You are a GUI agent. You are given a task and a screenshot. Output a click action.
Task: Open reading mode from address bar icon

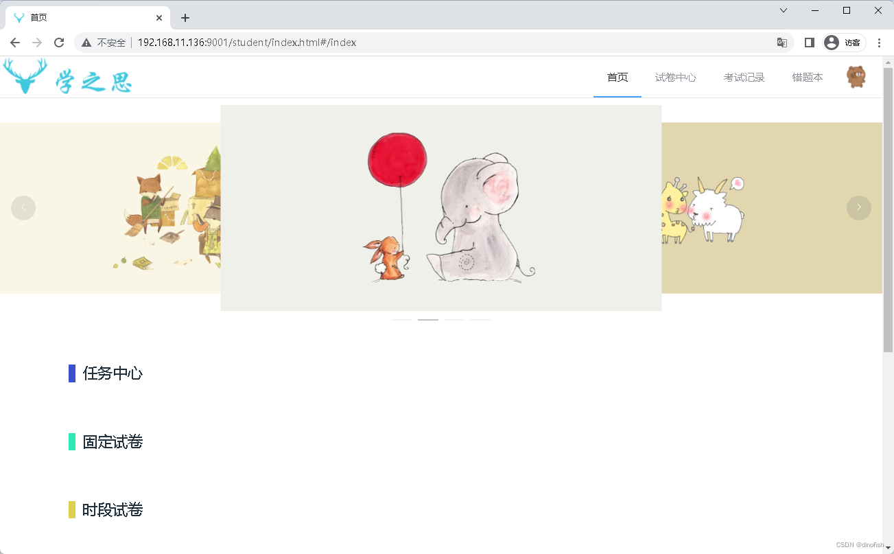809,42
